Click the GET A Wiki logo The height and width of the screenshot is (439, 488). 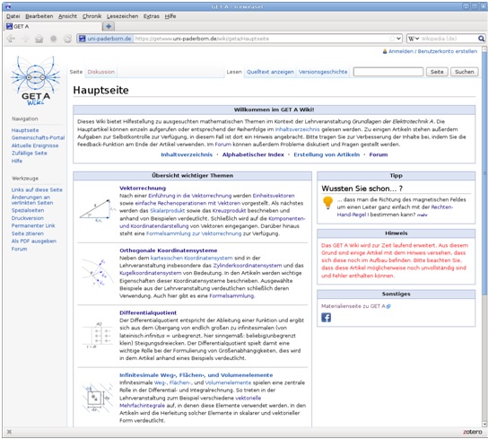(x=36, y=81)
